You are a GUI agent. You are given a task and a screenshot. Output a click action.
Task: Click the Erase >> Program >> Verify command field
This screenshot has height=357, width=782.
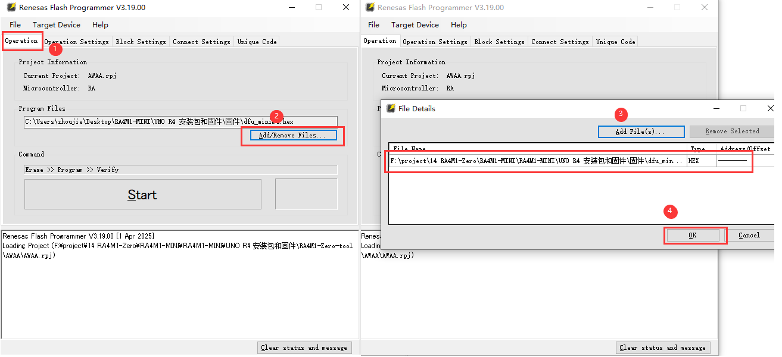click(x=180, y=170)
